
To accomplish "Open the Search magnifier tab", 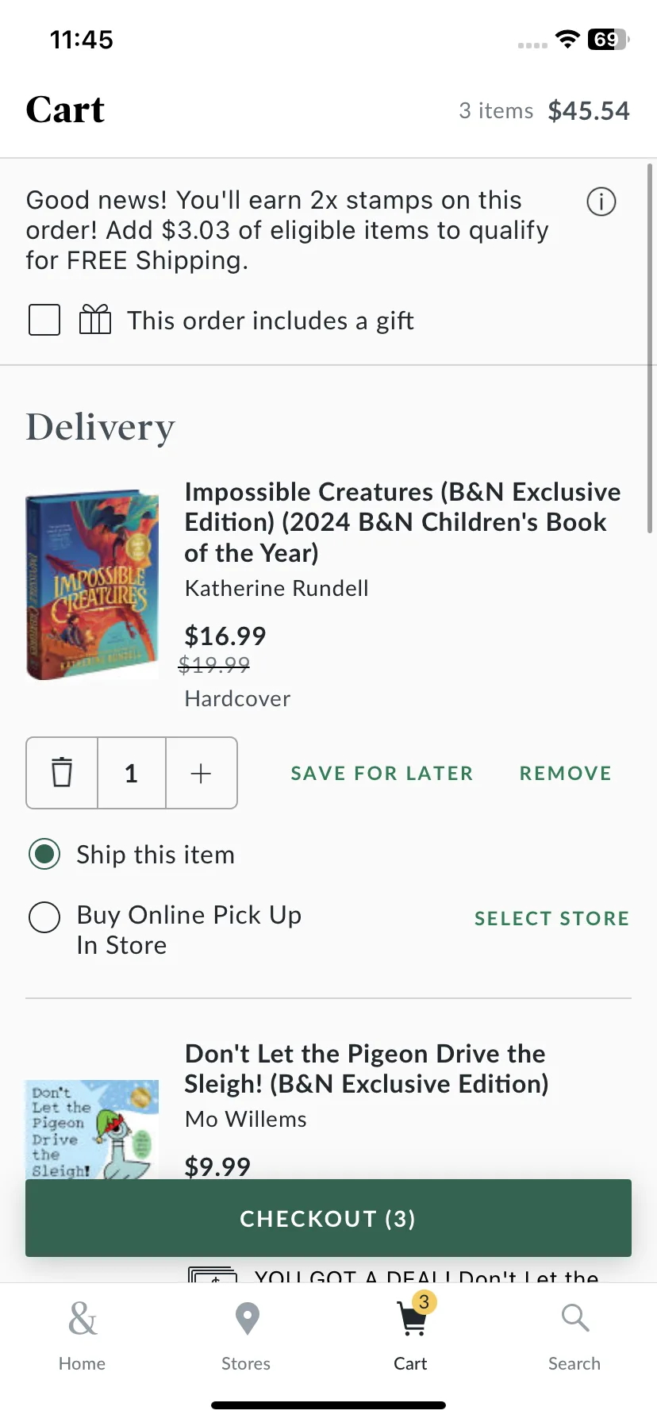I will click(x=574, y=1336).
